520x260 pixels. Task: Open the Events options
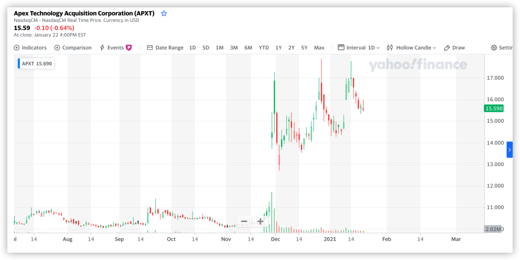112,48
